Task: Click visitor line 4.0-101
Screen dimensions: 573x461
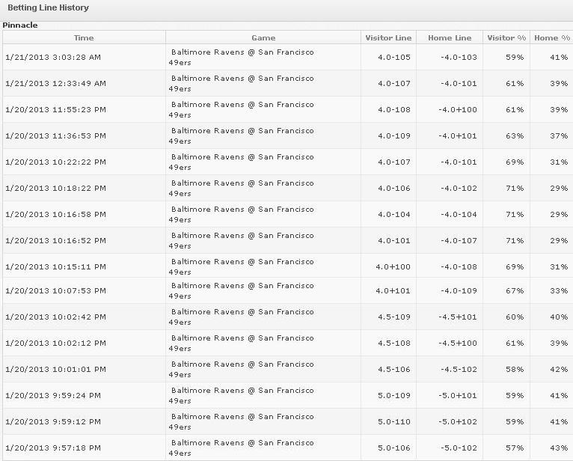Action: point(394,240)
